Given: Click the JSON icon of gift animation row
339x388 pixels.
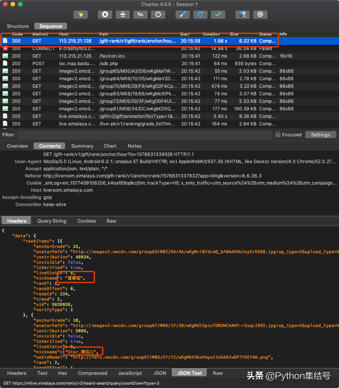Looking at the screenshot, I should (5, 116).
